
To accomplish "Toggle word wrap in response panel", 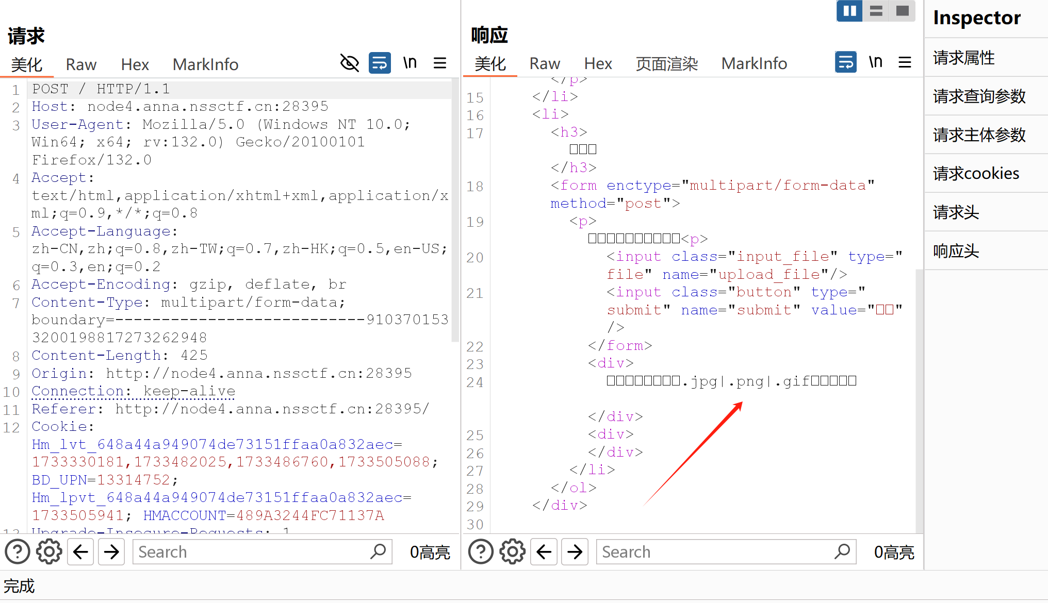I will point(845,62).
